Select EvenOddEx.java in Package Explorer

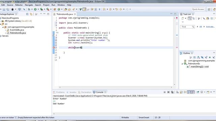[x=17, y=30]
